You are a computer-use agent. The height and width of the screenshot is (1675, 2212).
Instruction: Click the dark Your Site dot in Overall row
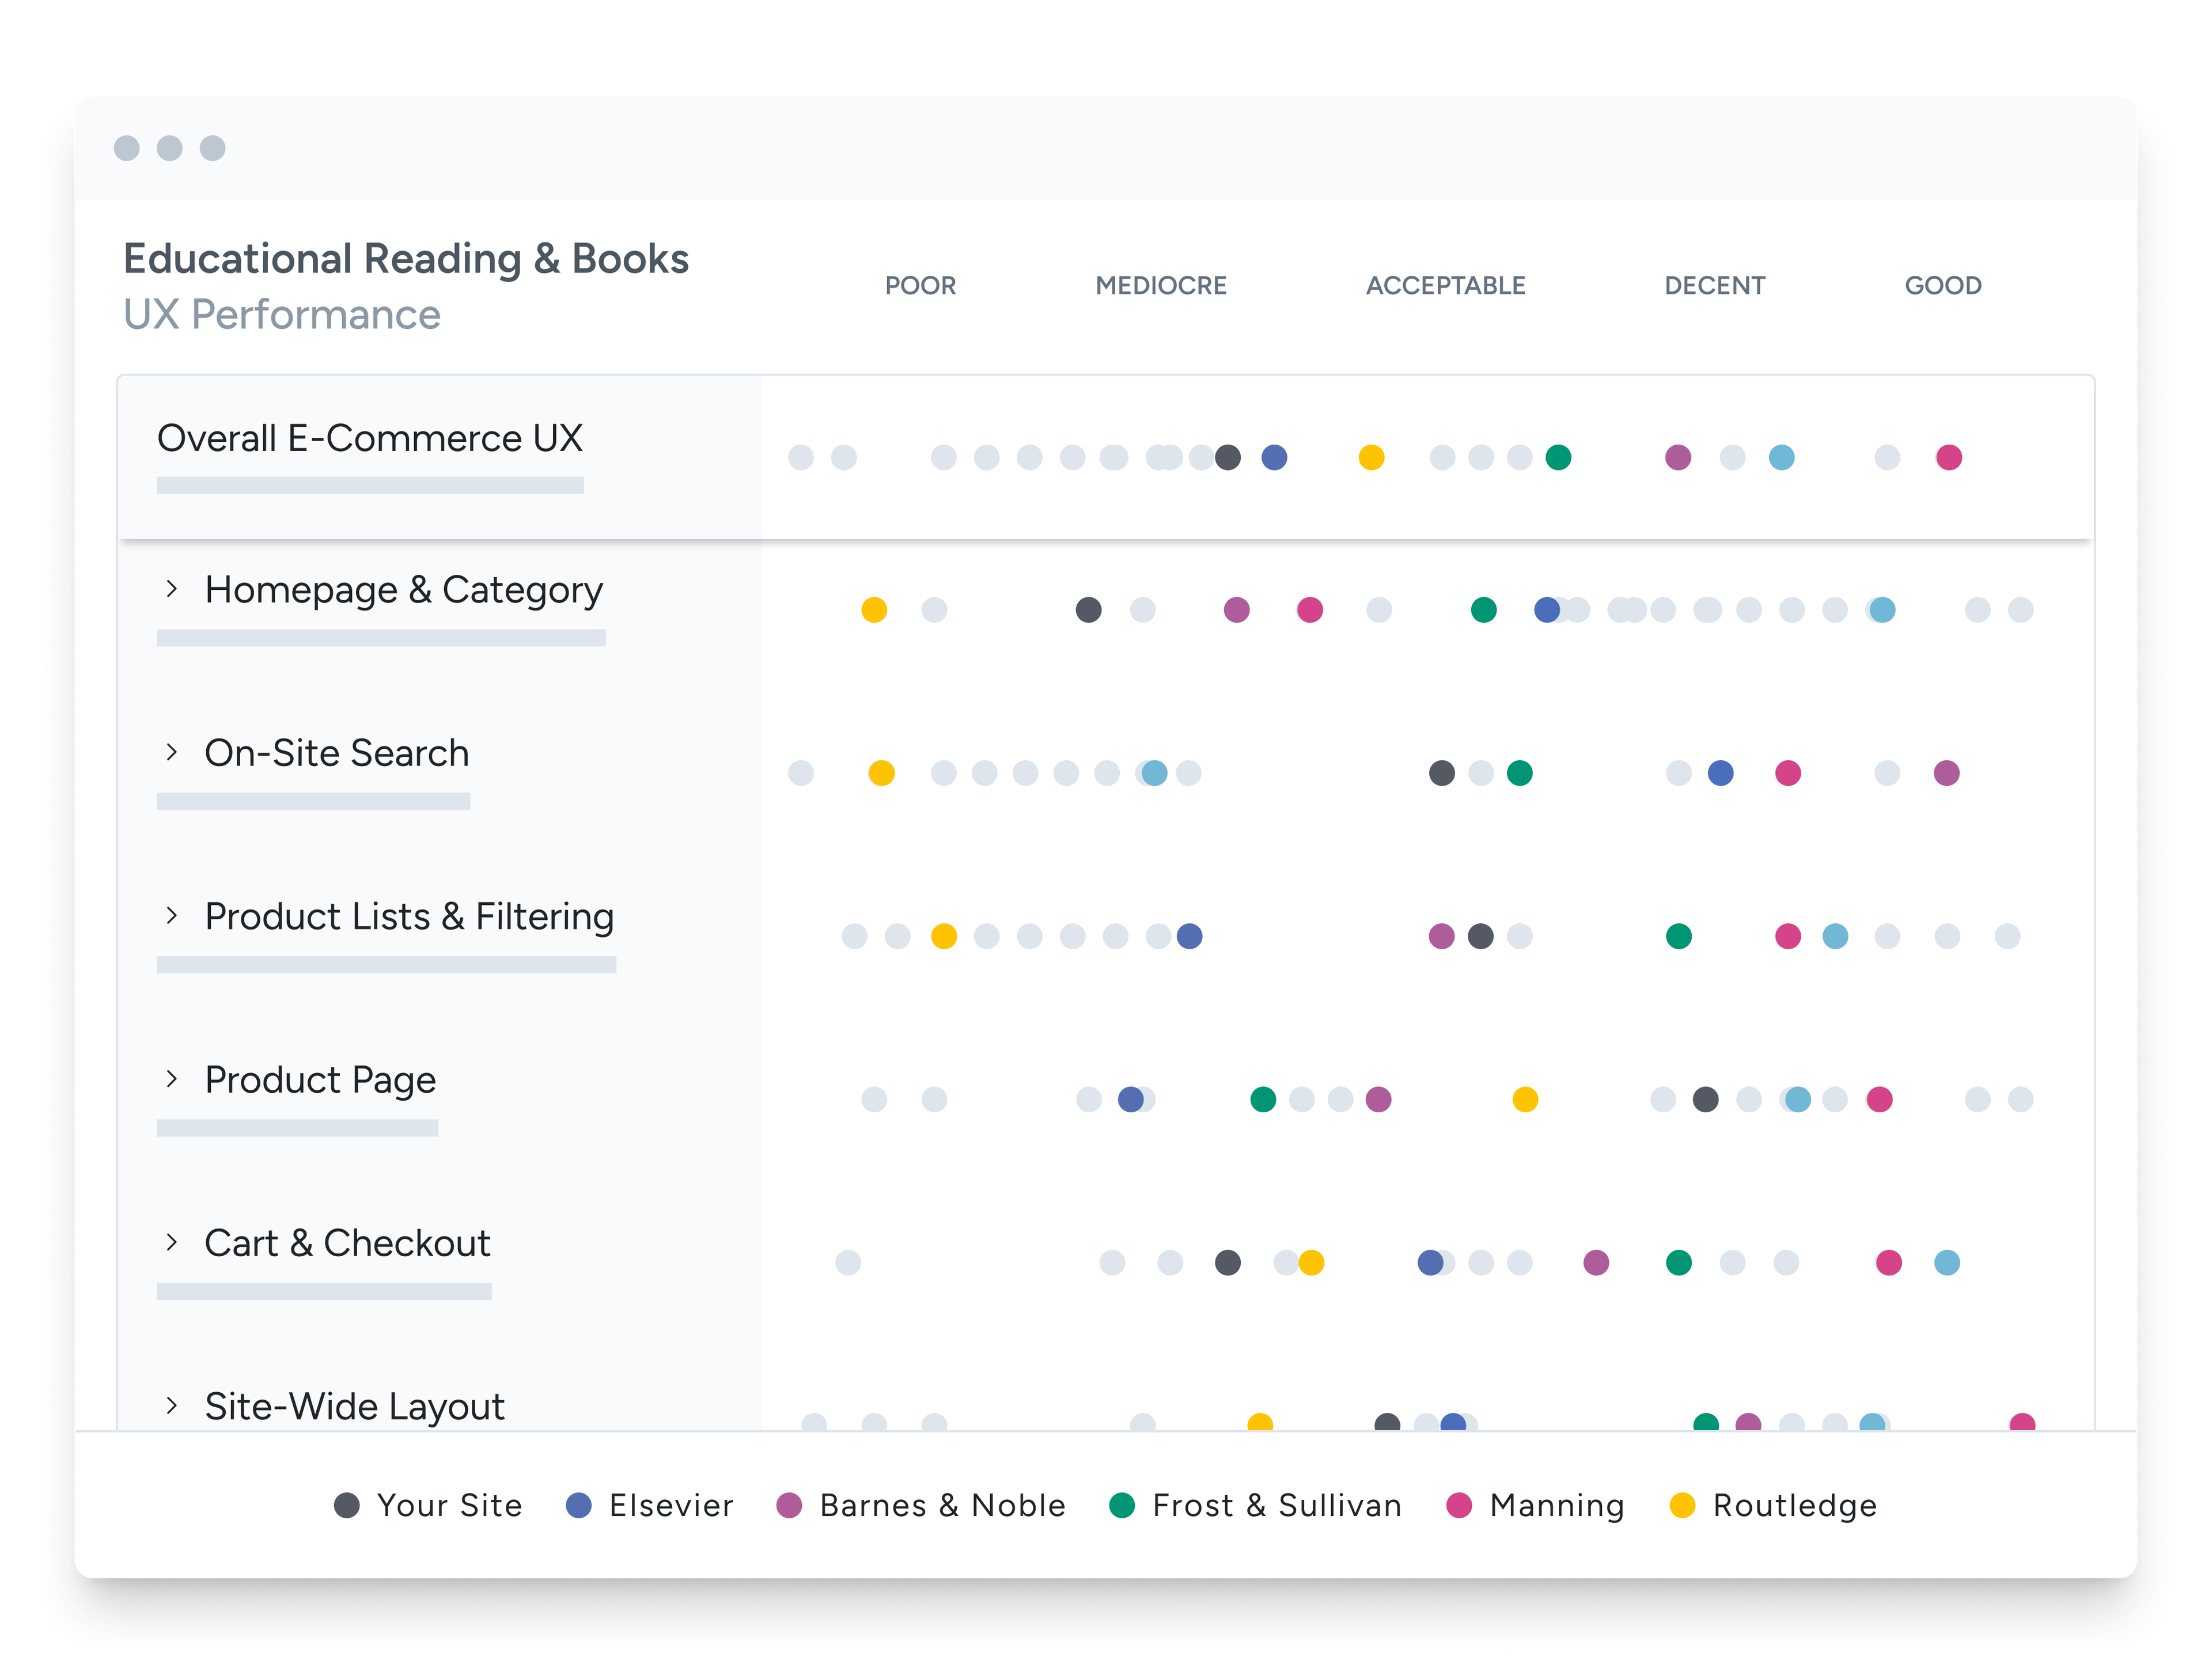(x=1228, y=458)
